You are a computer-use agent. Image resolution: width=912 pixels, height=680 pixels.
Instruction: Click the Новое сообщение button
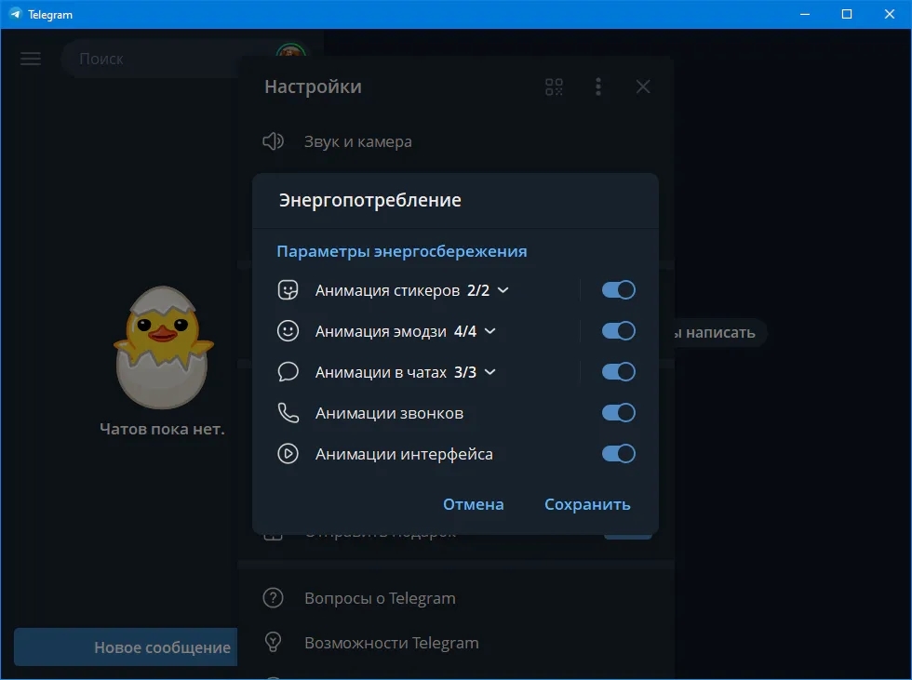126,647
